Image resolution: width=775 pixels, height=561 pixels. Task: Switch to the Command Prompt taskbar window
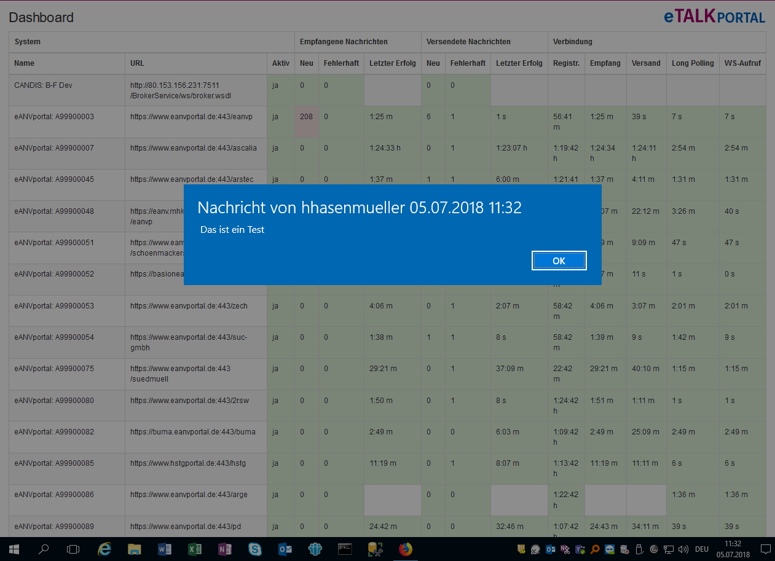coord(345,549)
